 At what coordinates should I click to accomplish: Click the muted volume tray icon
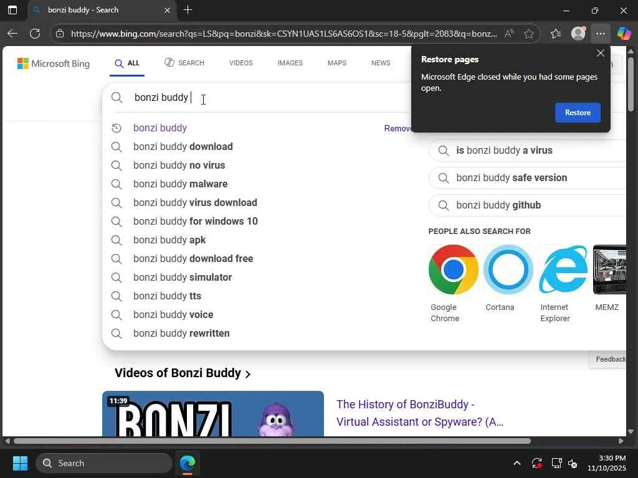(573, 463)
